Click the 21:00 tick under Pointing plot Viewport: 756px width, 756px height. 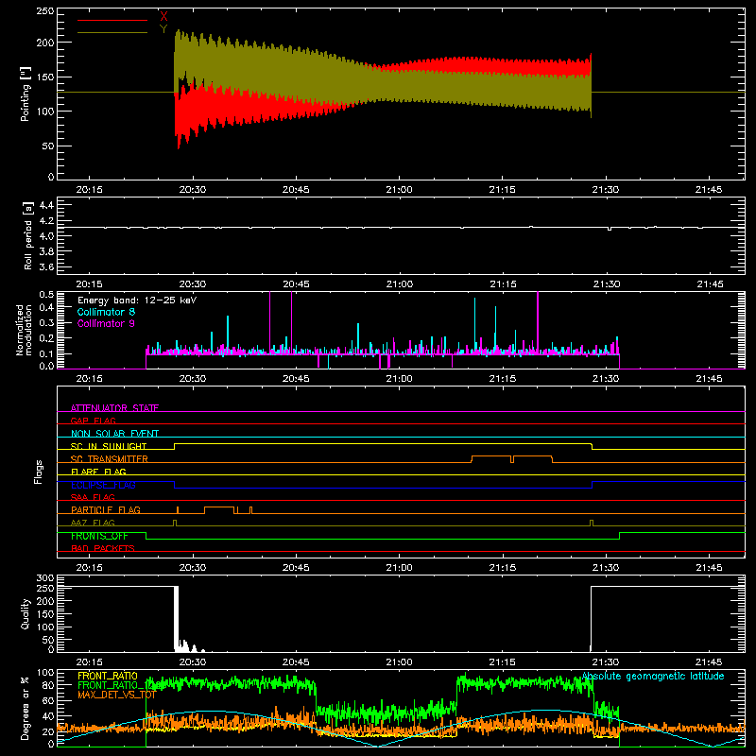[399, 190]
